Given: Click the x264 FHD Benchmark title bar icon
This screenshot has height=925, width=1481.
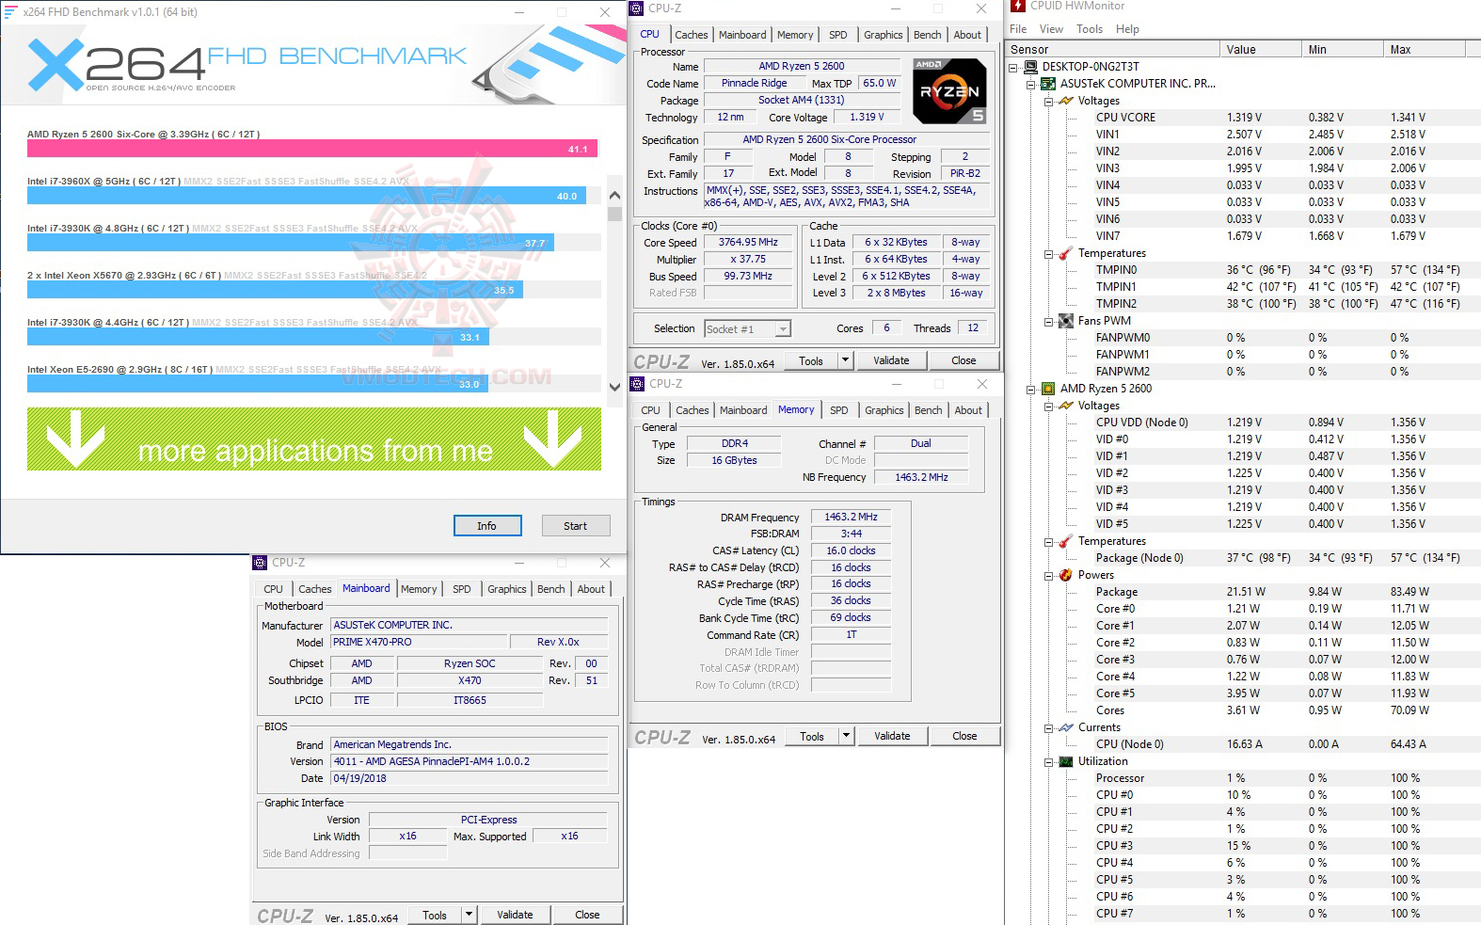Looking at the screenshot, I should click(11, 12).
